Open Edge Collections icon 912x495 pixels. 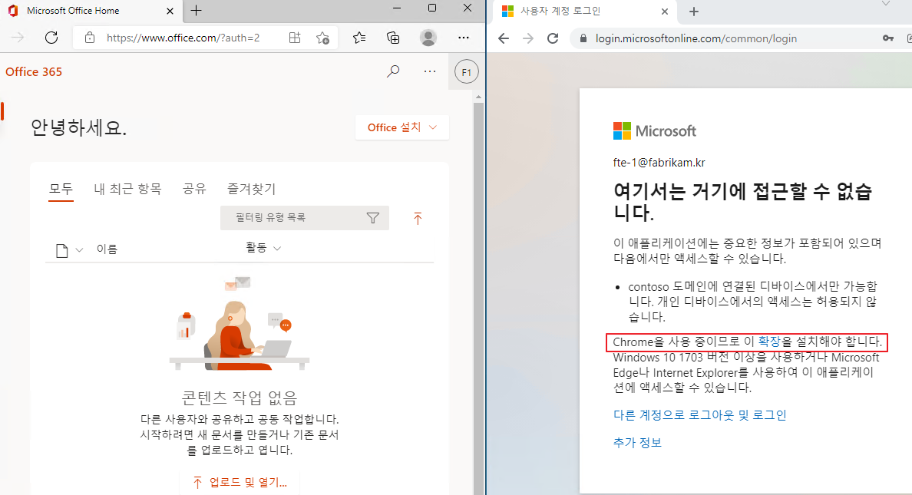click(393, 38)
